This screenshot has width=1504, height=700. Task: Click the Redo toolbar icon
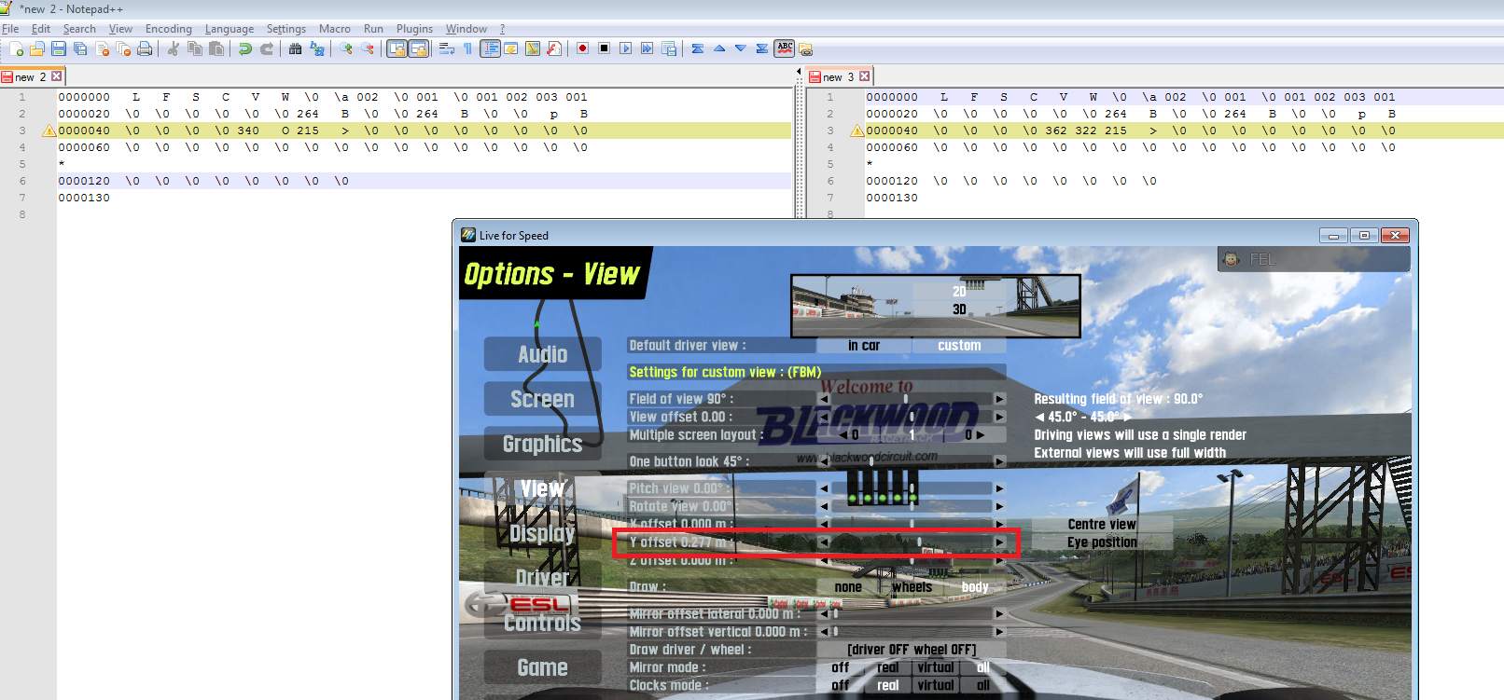pos(267,48)
